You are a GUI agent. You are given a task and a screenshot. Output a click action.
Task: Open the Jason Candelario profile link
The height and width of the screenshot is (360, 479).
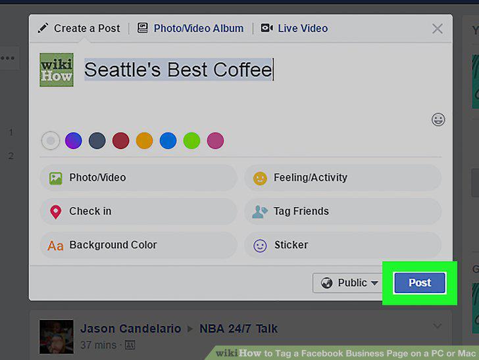tap(131, 328)
